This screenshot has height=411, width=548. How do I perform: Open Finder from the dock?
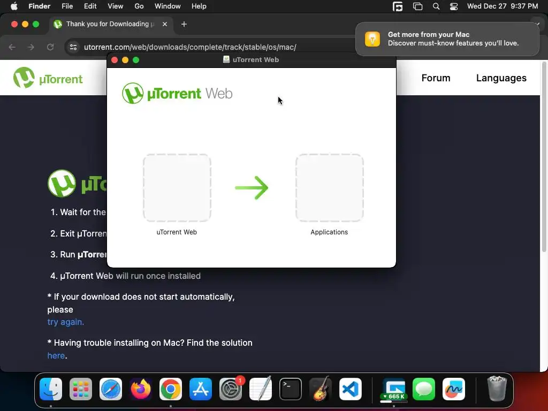click(x=51, y=389)
